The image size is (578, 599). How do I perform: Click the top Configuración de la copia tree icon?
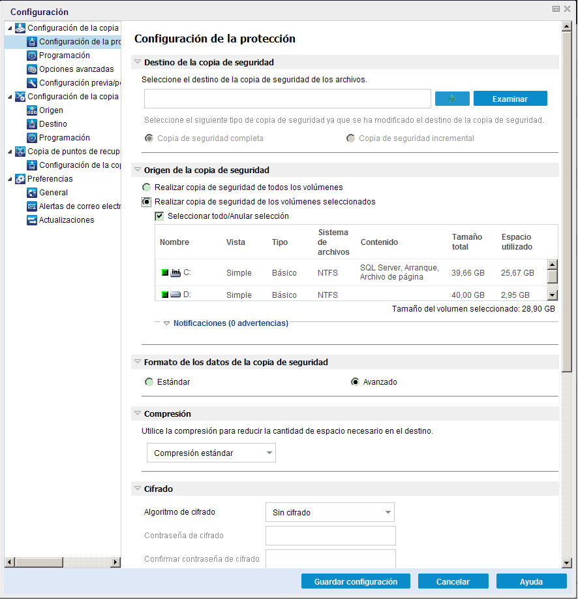(x=20, y=28)
